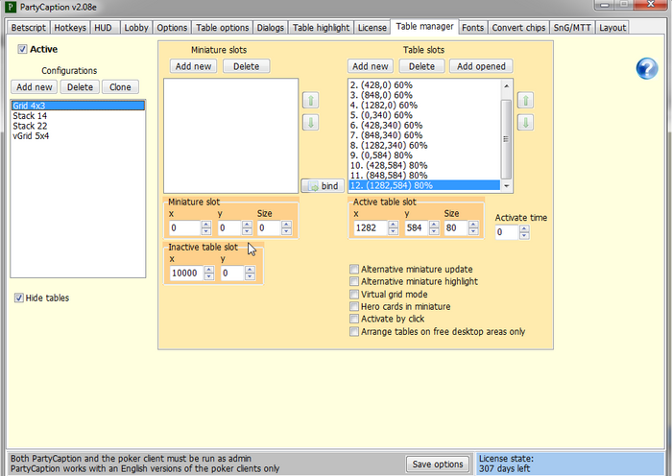Viewport: 672px width, 476px height.
Task: Switch to the Lobby tab
Action: click(136, 28)
